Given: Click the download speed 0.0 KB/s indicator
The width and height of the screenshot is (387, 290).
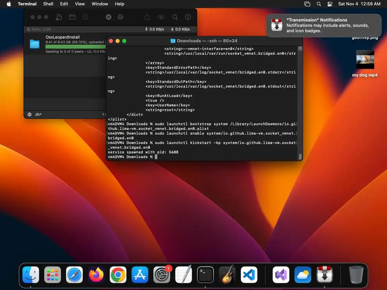Looking at the screenshot, I should pos(155,29).
